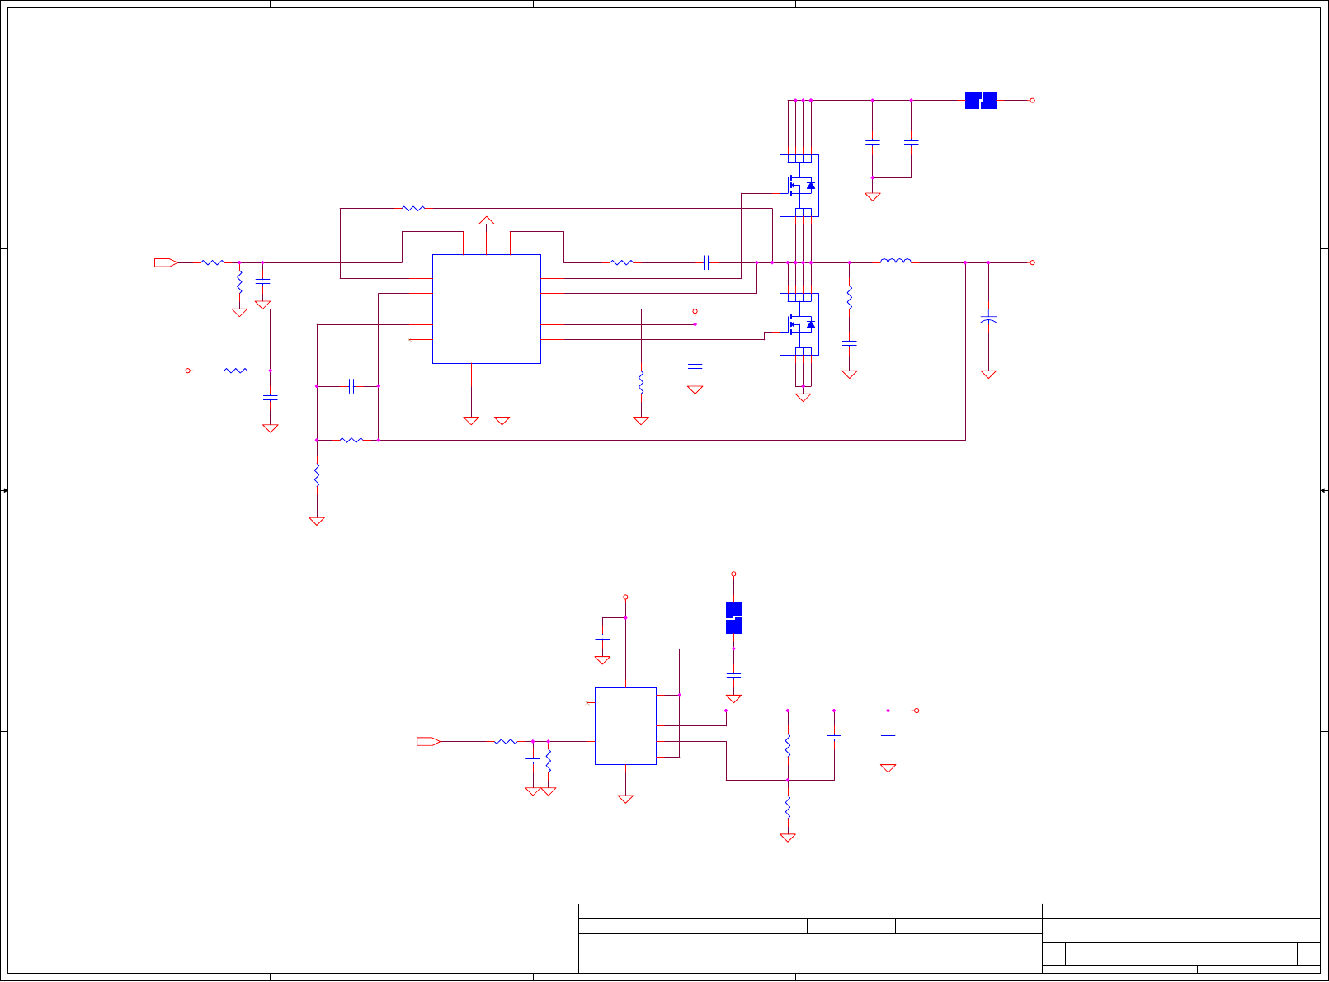The image size is (1329, 982).
Task: Click ground symbol under the polarized capacitor
Action: point(988,375)
